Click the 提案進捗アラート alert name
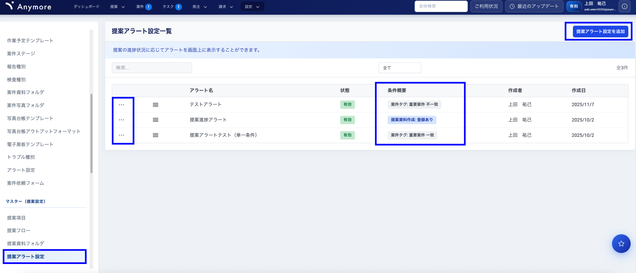636x273 pixels. 208,120
